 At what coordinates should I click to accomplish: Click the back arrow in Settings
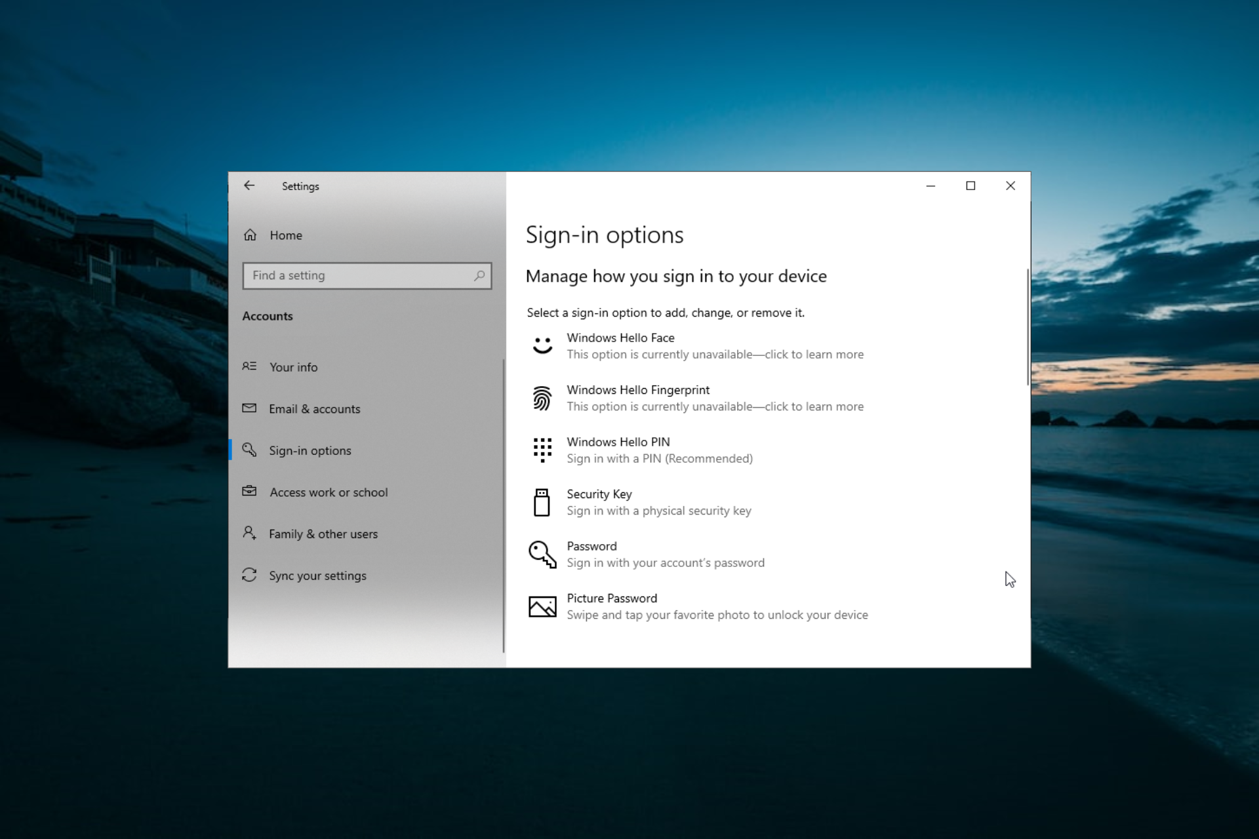(249, 185)
